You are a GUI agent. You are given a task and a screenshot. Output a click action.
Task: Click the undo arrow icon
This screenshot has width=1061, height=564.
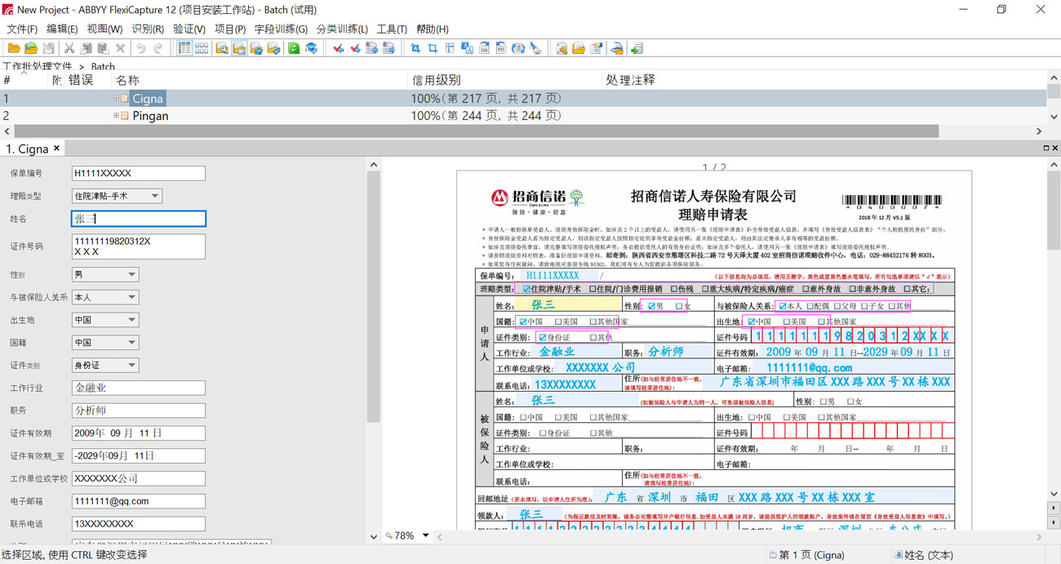tap(141, 49)
